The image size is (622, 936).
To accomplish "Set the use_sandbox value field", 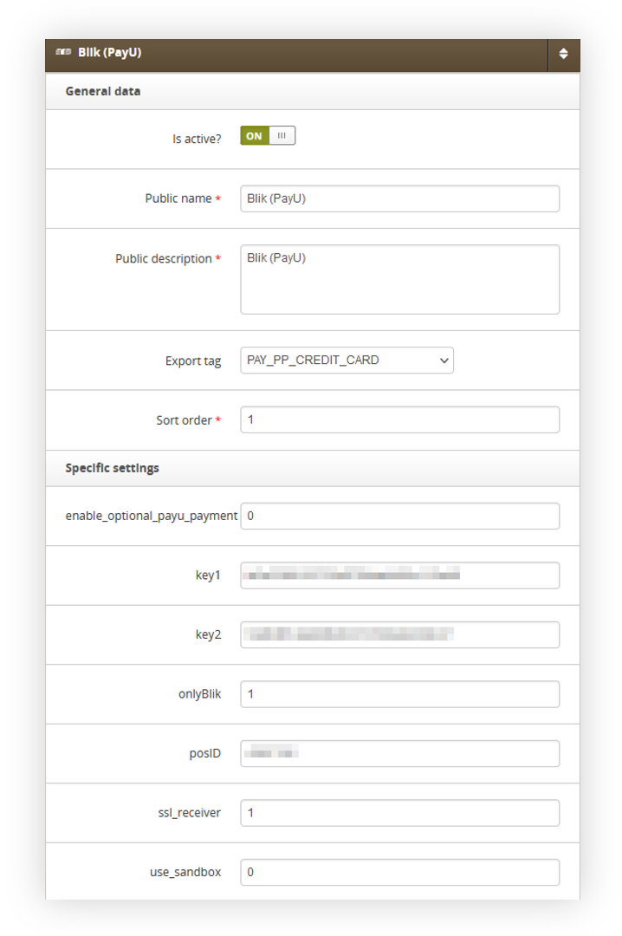I will (400, 872).
